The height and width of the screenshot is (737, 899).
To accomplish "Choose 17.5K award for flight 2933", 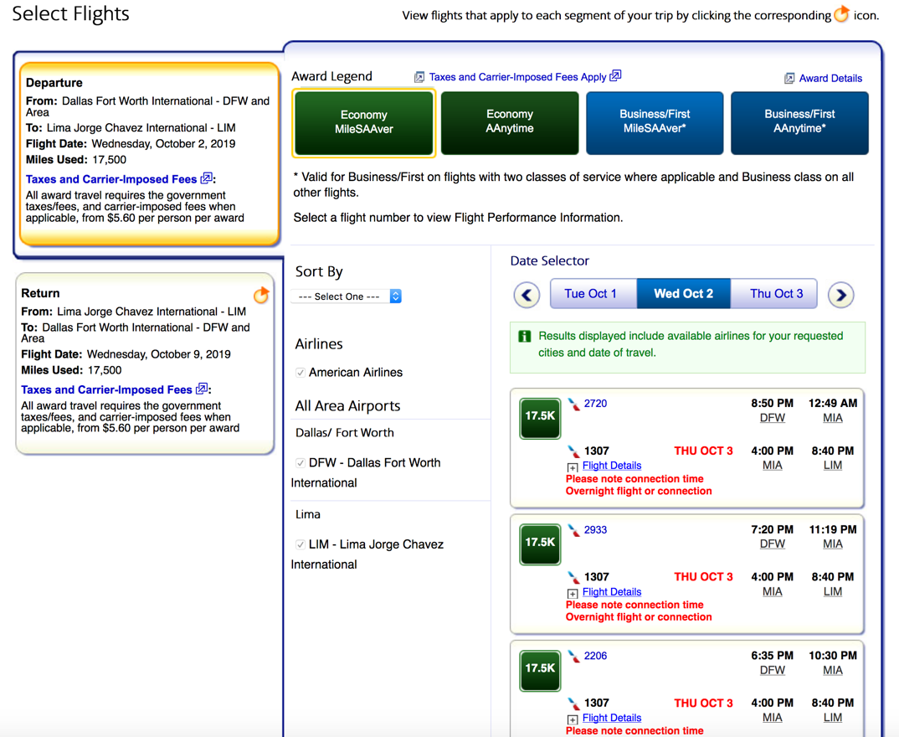I will tap(540, 544).
